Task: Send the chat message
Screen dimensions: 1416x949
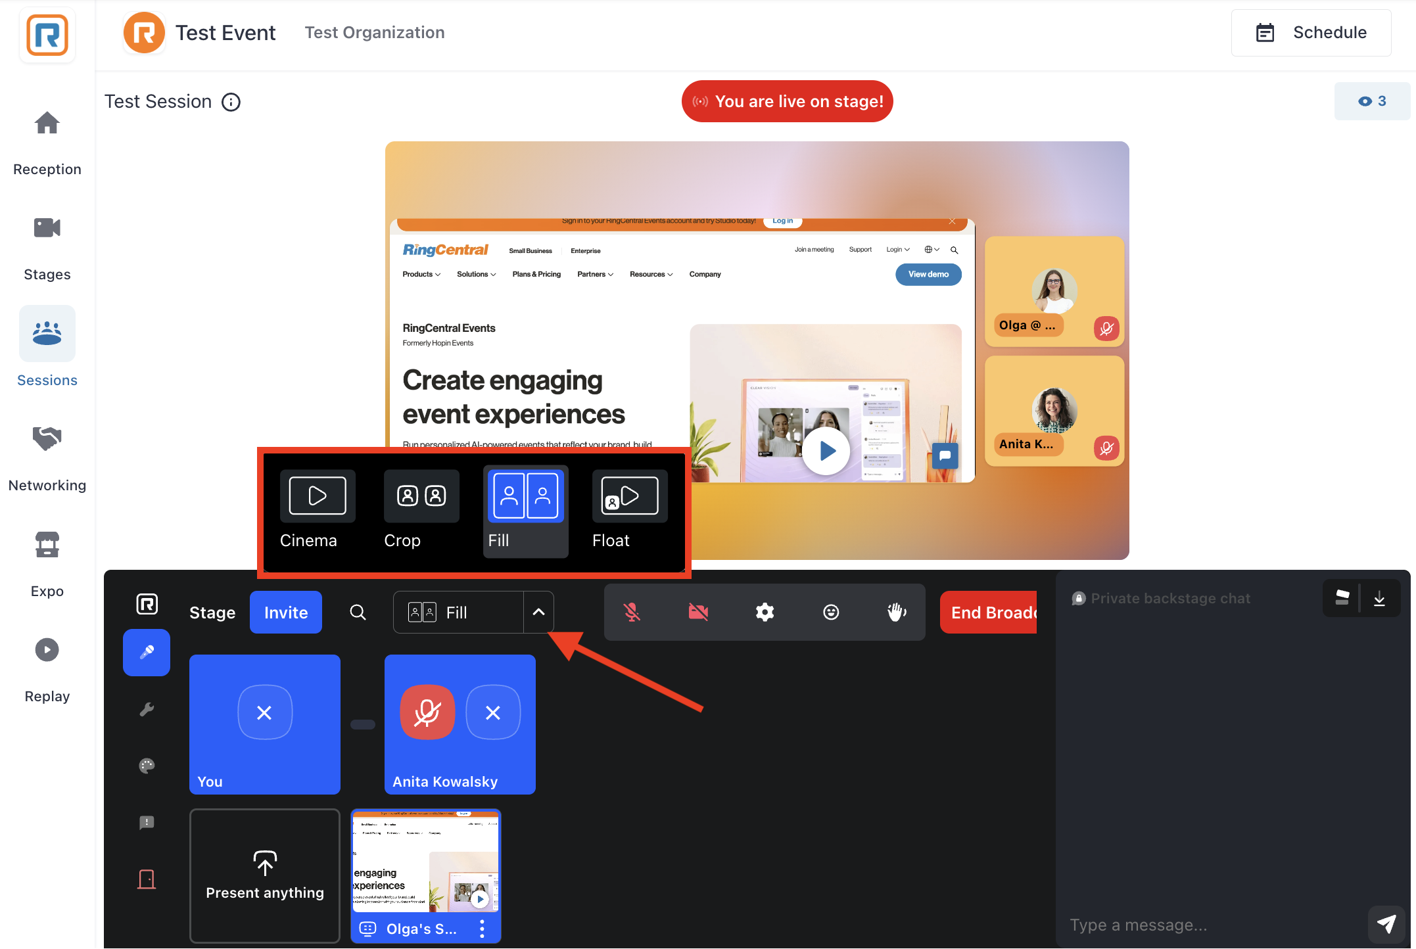Action: click(x=1386, y=925)
